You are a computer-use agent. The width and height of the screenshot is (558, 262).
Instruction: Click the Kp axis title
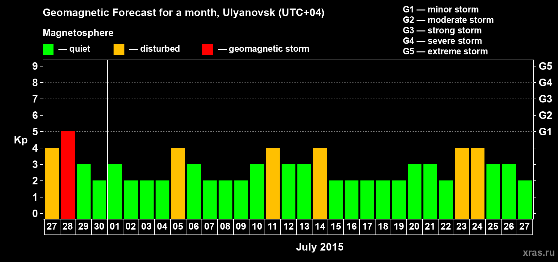21,140
